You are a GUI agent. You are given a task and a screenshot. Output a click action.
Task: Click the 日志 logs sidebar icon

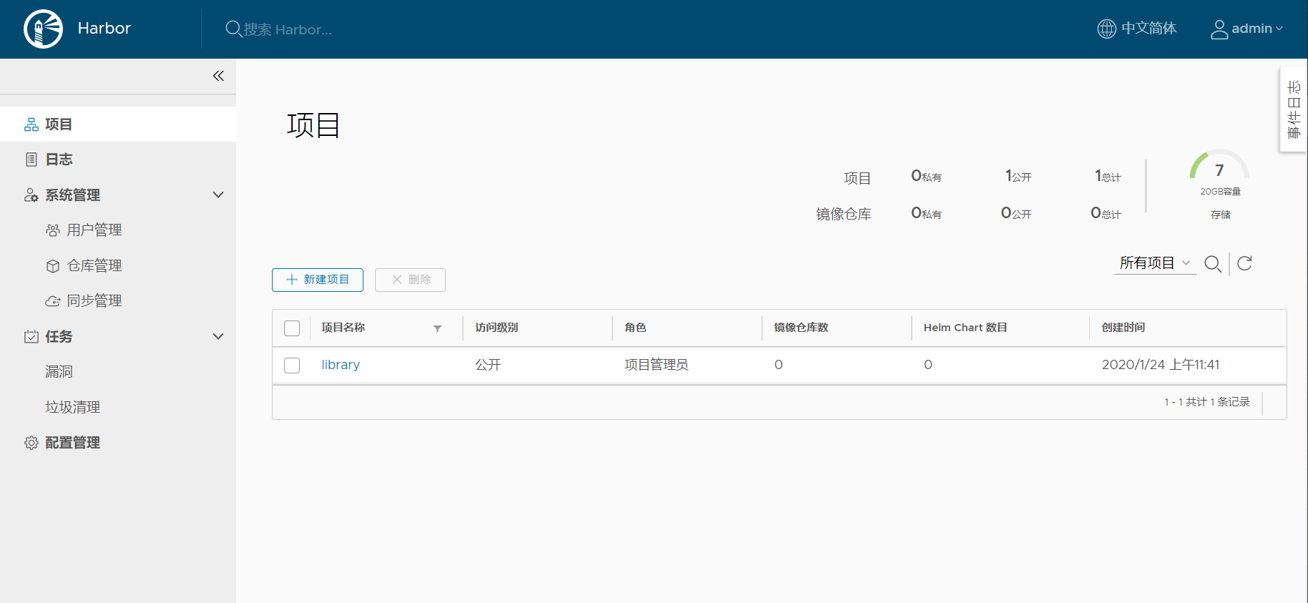click(x=31, y=160)
